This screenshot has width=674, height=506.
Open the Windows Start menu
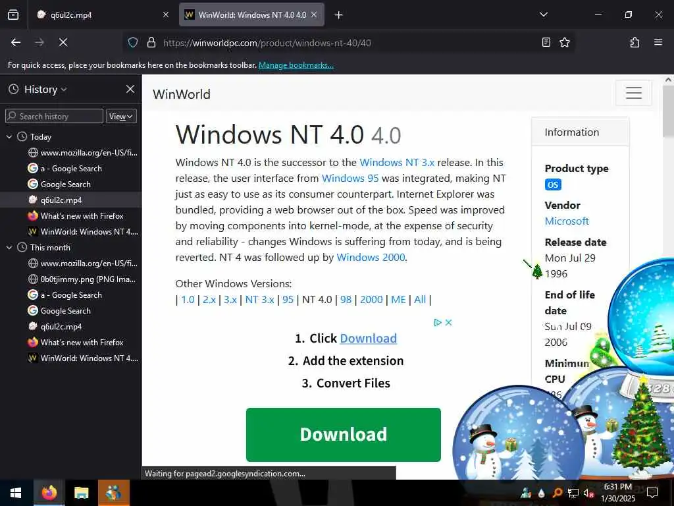pyautogui.click(x=16, y=493)
